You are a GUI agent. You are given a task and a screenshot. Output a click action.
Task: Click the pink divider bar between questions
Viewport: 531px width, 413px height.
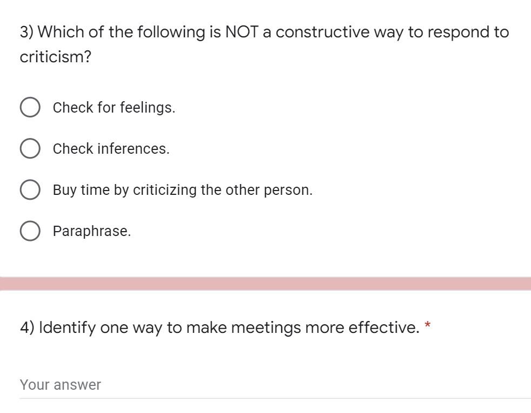point(265,282)
